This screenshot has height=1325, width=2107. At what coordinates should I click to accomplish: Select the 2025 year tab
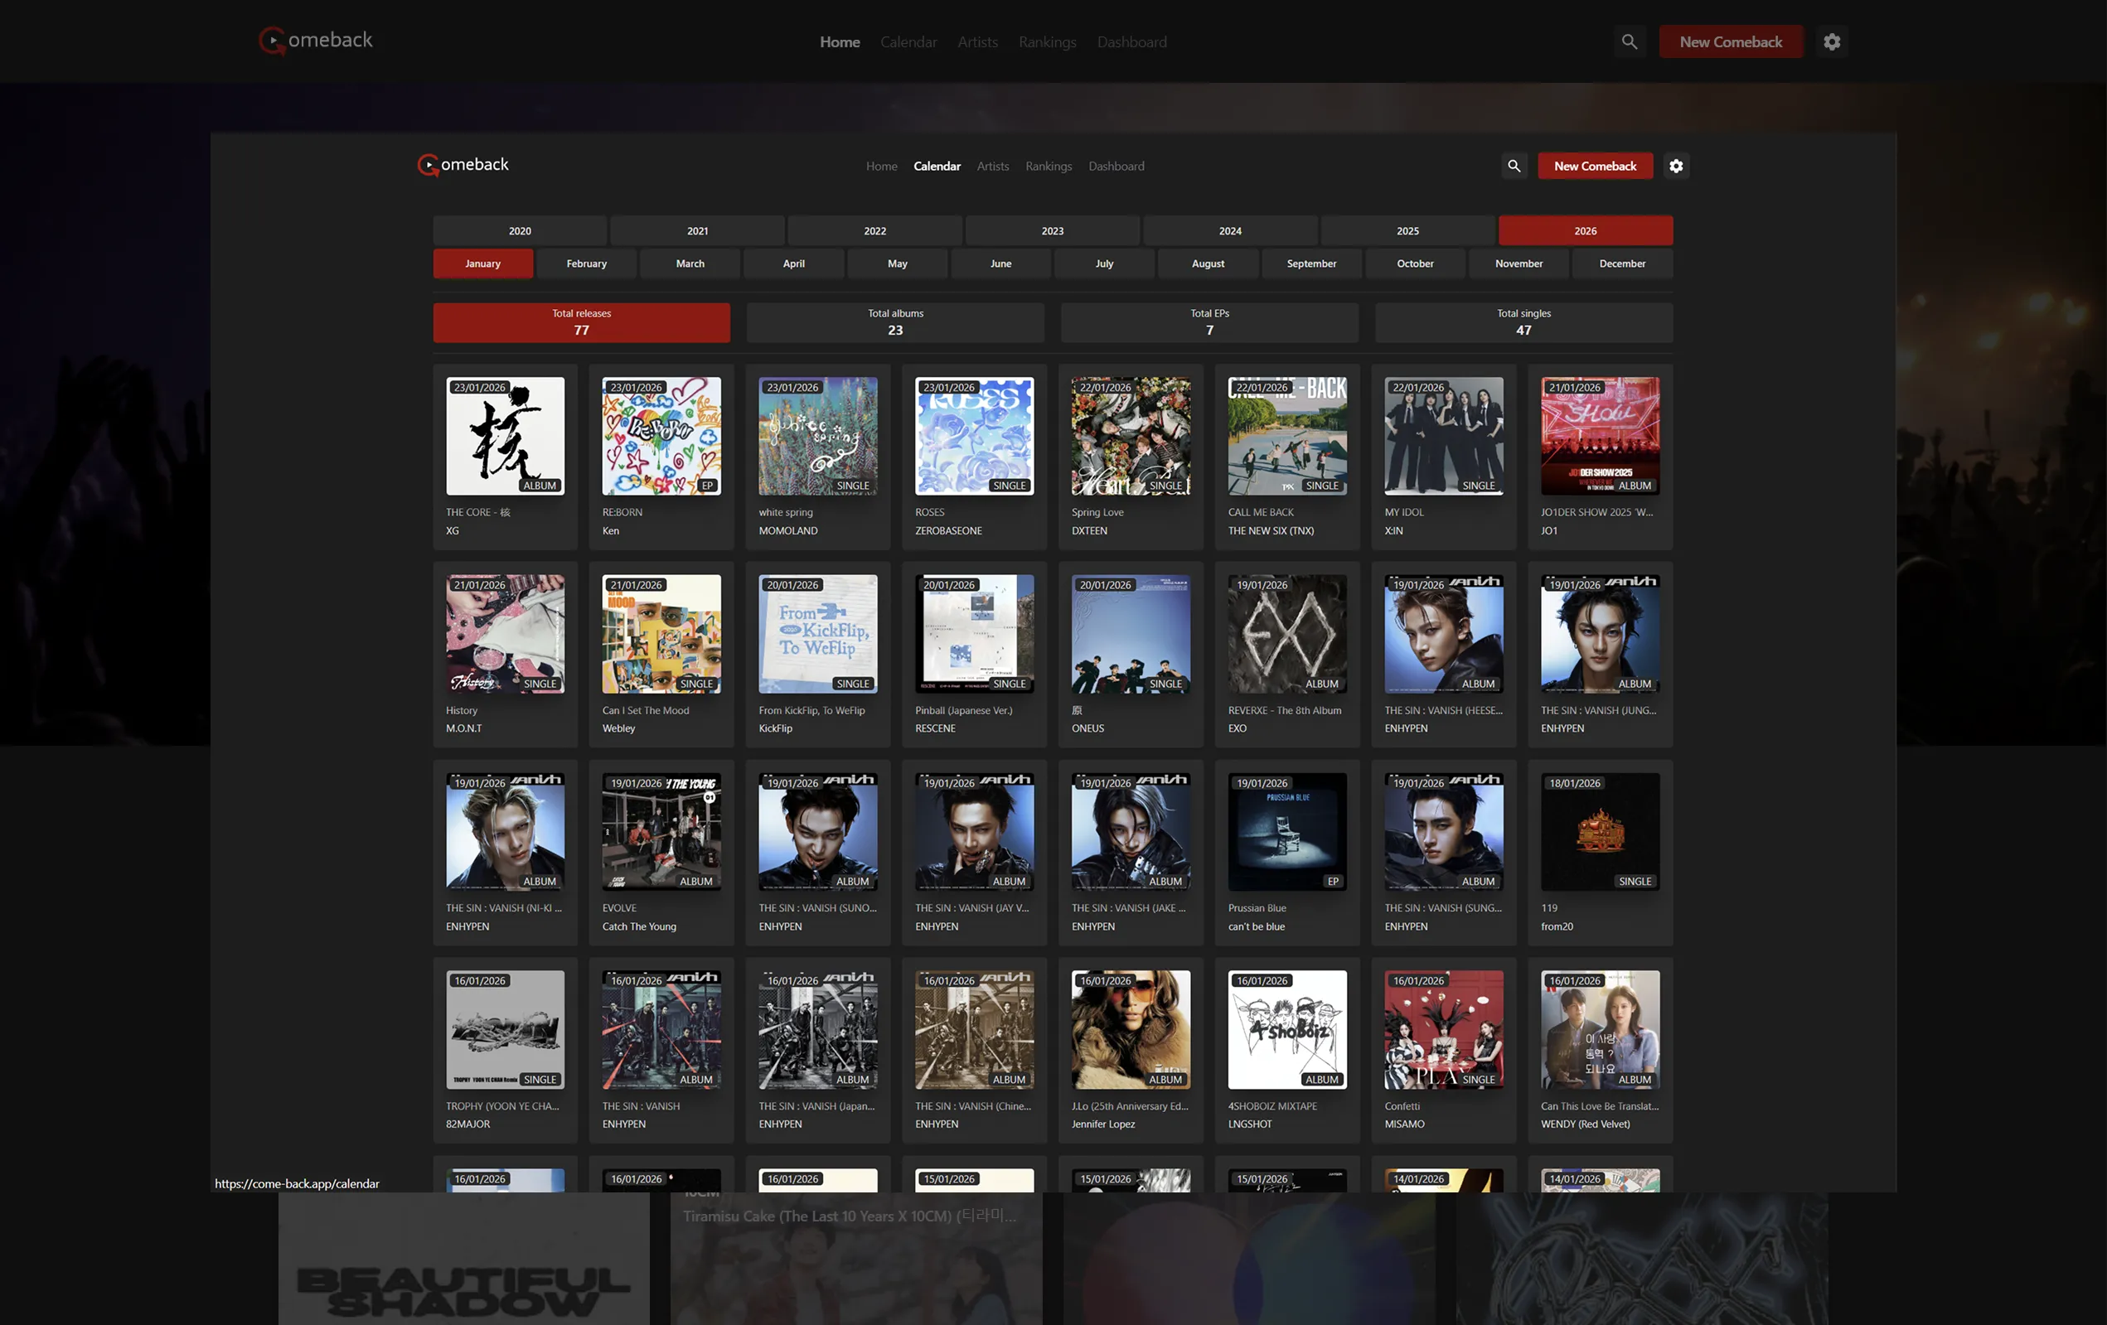[1407, 231]
